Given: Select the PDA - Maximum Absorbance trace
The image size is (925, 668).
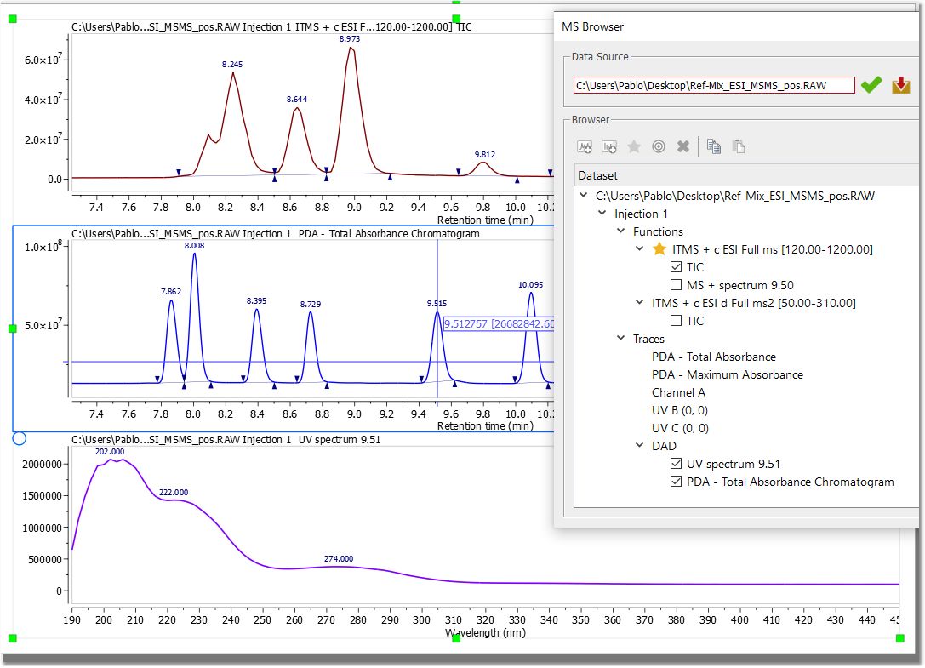Looking at the screenshot, I should click(x=728, y=374).
